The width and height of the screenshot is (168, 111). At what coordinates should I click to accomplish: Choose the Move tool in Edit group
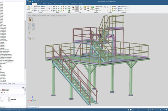point(81,8)
